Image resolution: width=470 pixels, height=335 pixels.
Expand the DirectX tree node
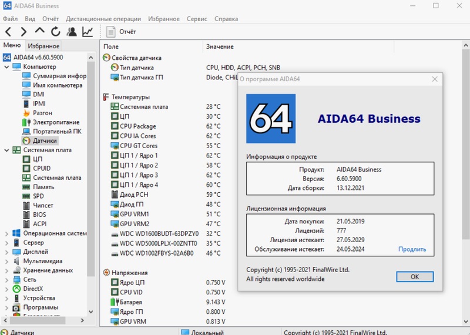click(x=6, y=289)
